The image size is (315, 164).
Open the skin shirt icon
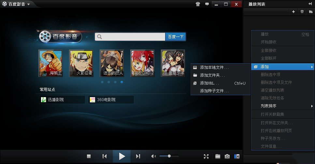(x=198, y=4)
